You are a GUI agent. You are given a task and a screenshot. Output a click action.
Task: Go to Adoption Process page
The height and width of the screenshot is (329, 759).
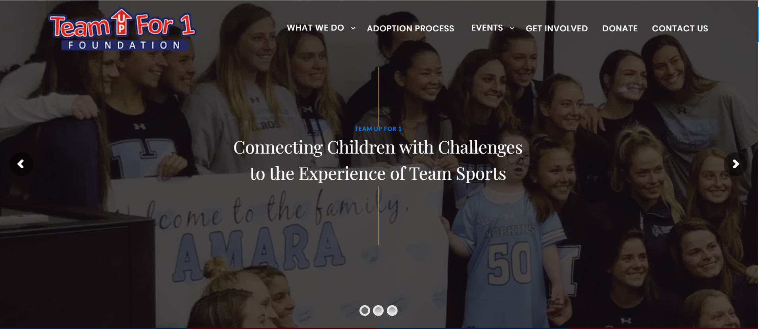click(410, 29)
